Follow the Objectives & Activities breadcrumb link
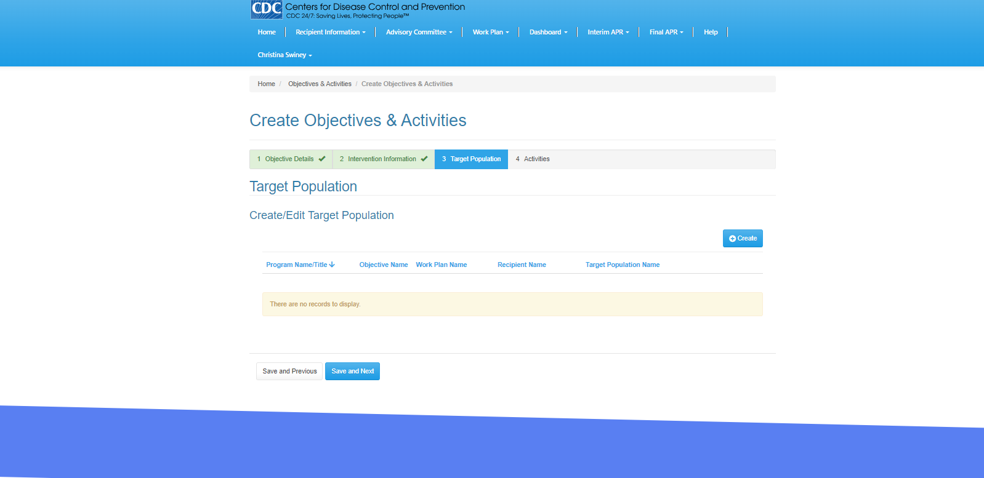The image size is (984, 478). click(x=320, y=84)
